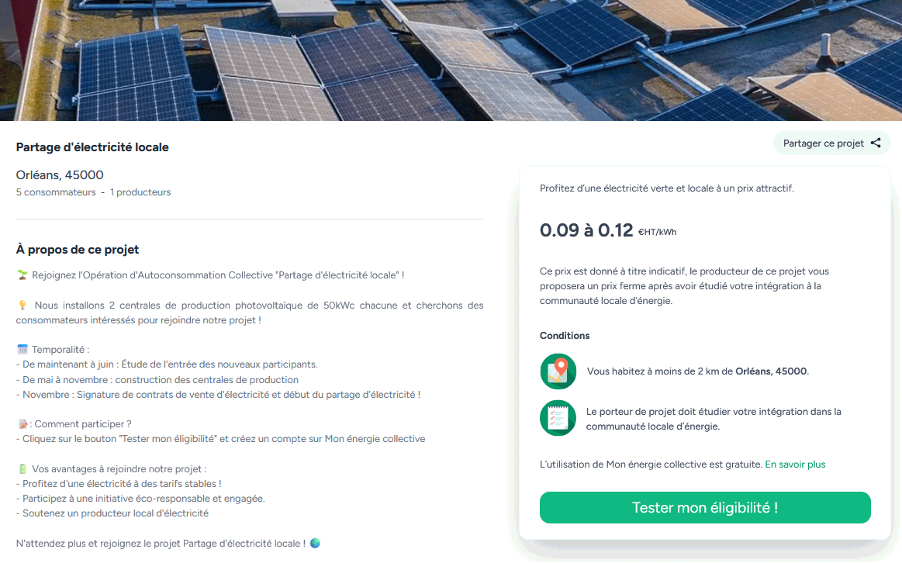Screen dimensions: 902x563
Task: Click the light bulb emoji before Nous installons
Action: pyautogui.click(x=22, y=306)
